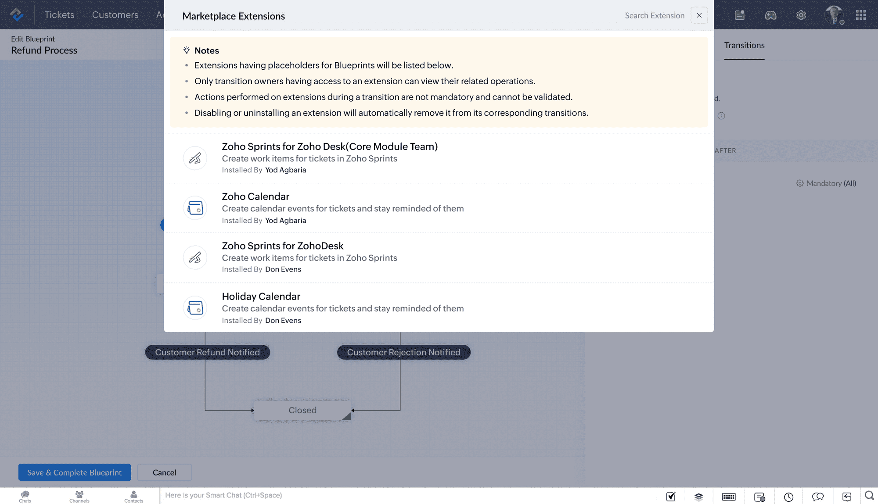Viewport: 878px width, 504px height.
Task: Click the Notes lightbulb icon
Action: [x=187, y=50]
